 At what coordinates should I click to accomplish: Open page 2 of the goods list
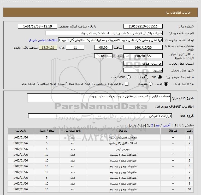point(152,126)
